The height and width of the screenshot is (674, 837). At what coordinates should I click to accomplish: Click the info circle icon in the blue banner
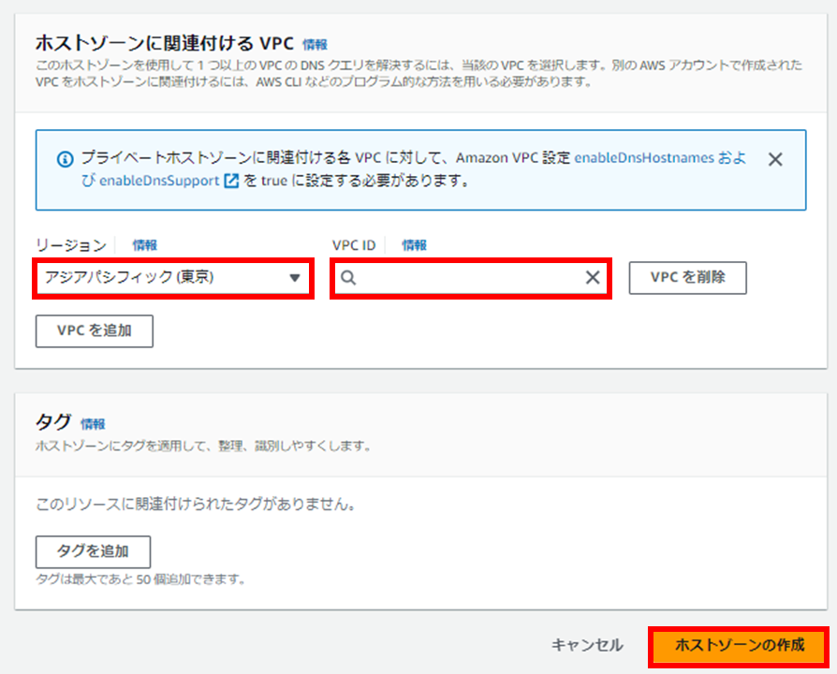[63, 158]
